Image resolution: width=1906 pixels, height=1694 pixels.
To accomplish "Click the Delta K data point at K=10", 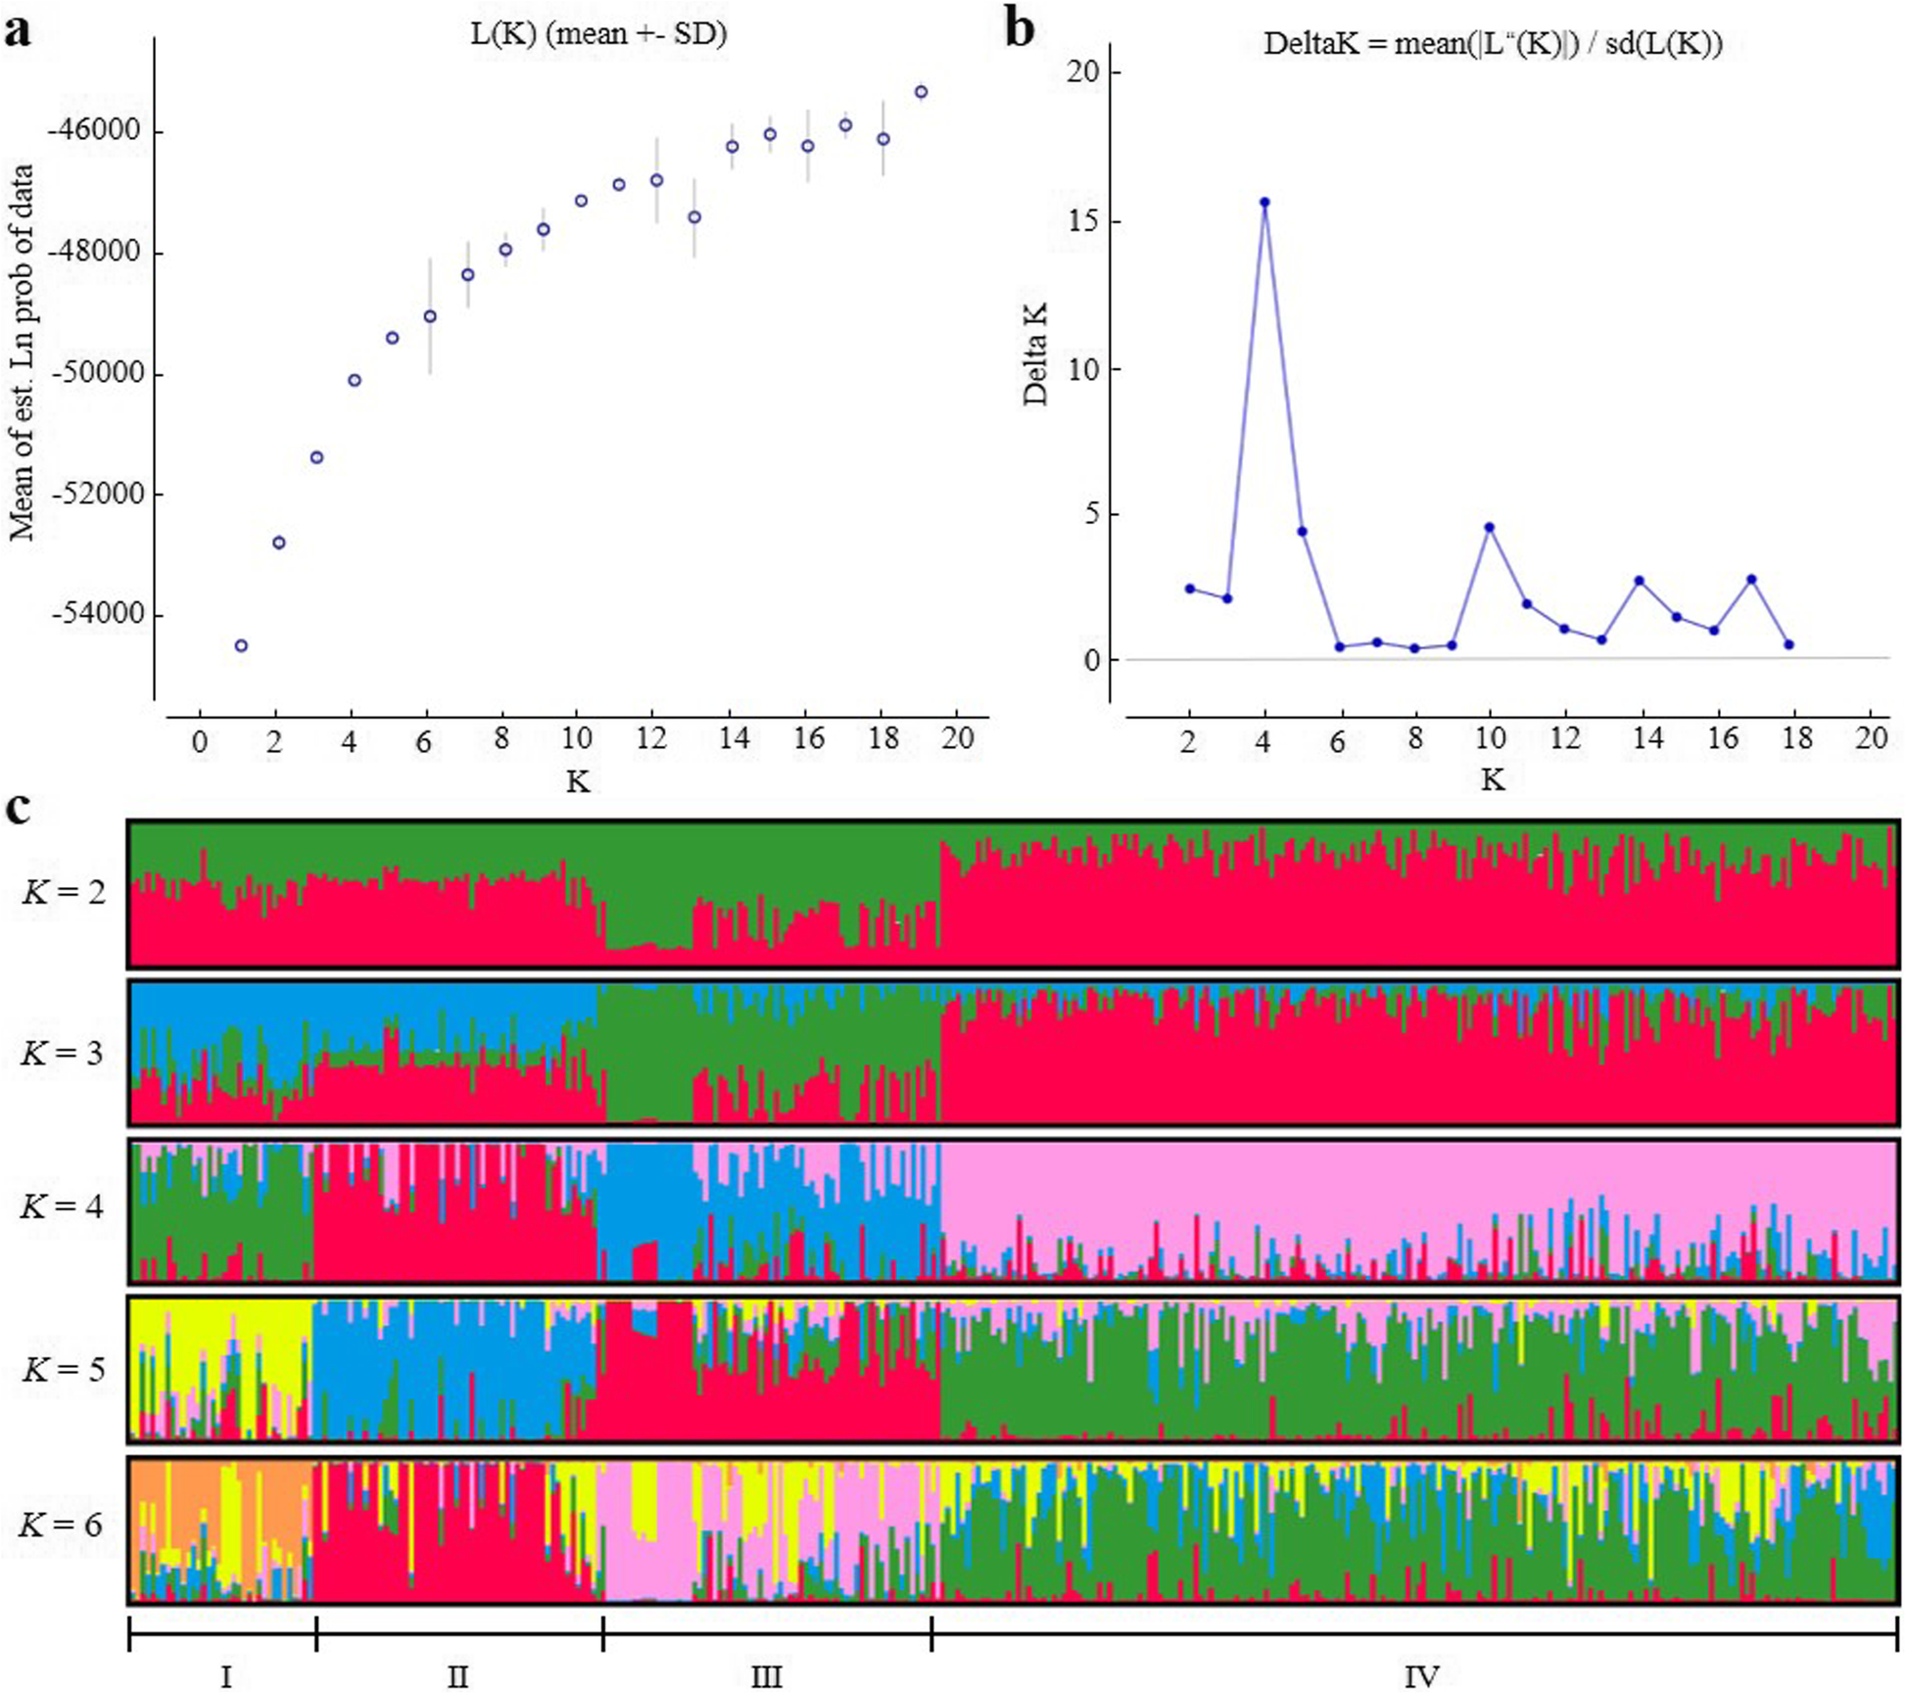I will tap(1490, 527).
